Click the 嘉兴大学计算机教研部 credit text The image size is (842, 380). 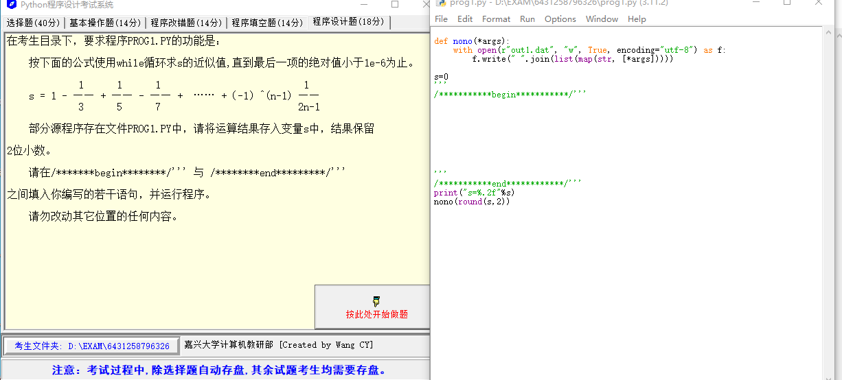228,345
